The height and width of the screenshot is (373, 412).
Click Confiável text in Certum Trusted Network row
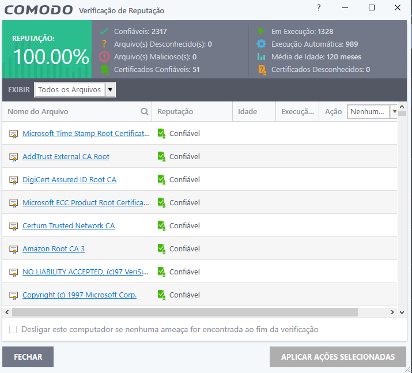[184, 226]
